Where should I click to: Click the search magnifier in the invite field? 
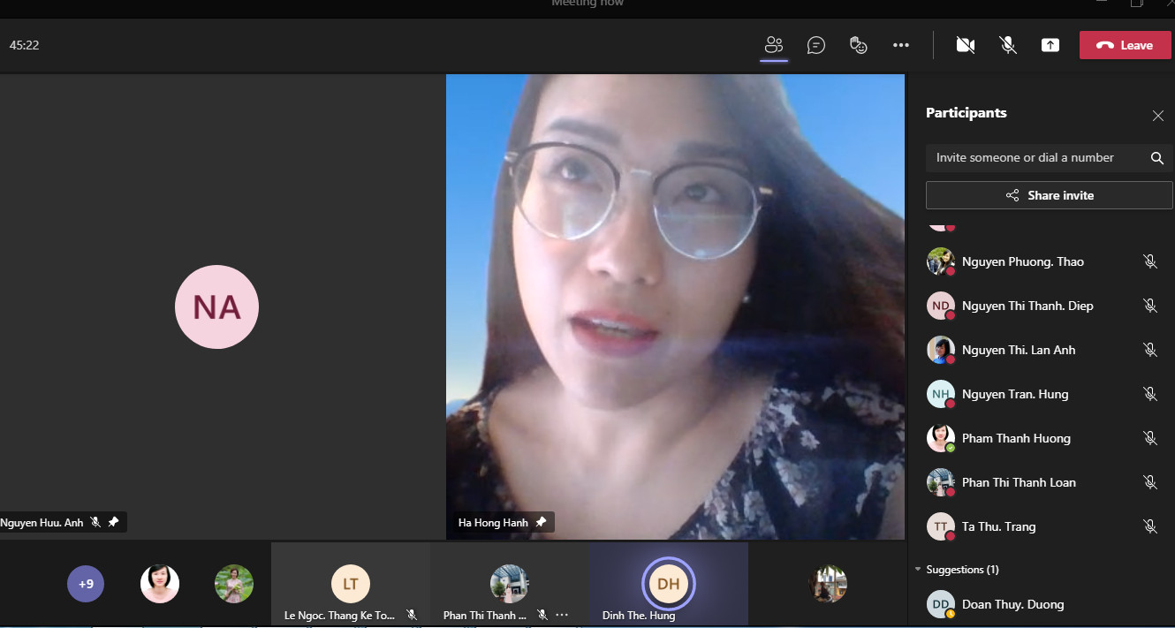[x=1156, y=158]
